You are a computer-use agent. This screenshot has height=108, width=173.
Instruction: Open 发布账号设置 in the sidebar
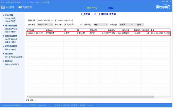[10, 21]
